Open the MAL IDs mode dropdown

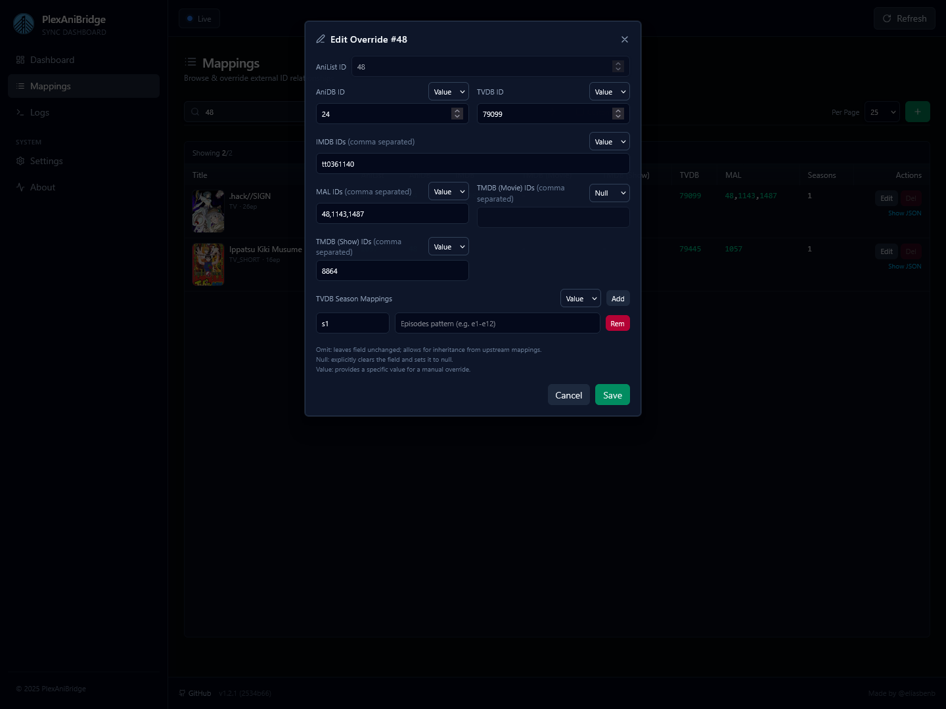pos(449,191)
